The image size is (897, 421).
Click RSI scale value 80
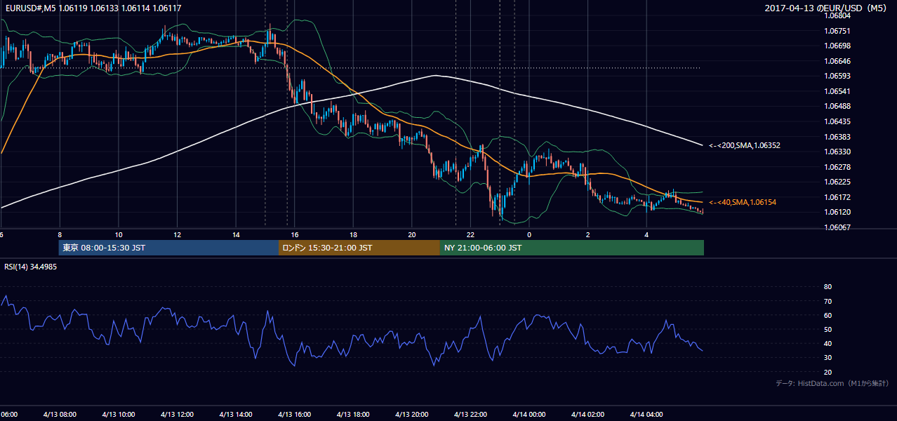tap(828, 287)
